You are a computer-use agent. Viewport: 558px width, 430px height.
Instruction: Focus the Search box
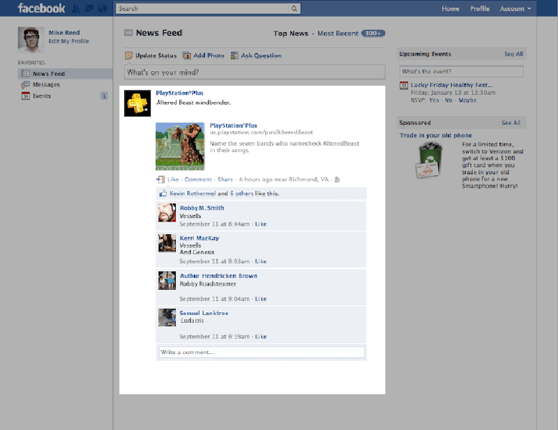(202, 8)
